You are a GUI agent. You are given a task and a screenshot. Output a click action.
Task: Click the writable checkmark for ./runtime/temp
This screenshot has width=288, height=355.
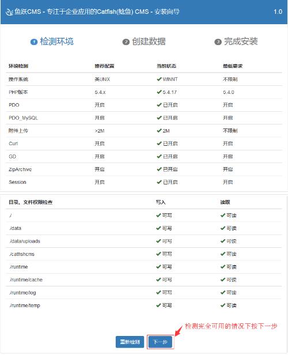pyautogui.click(x=158, y=305)
